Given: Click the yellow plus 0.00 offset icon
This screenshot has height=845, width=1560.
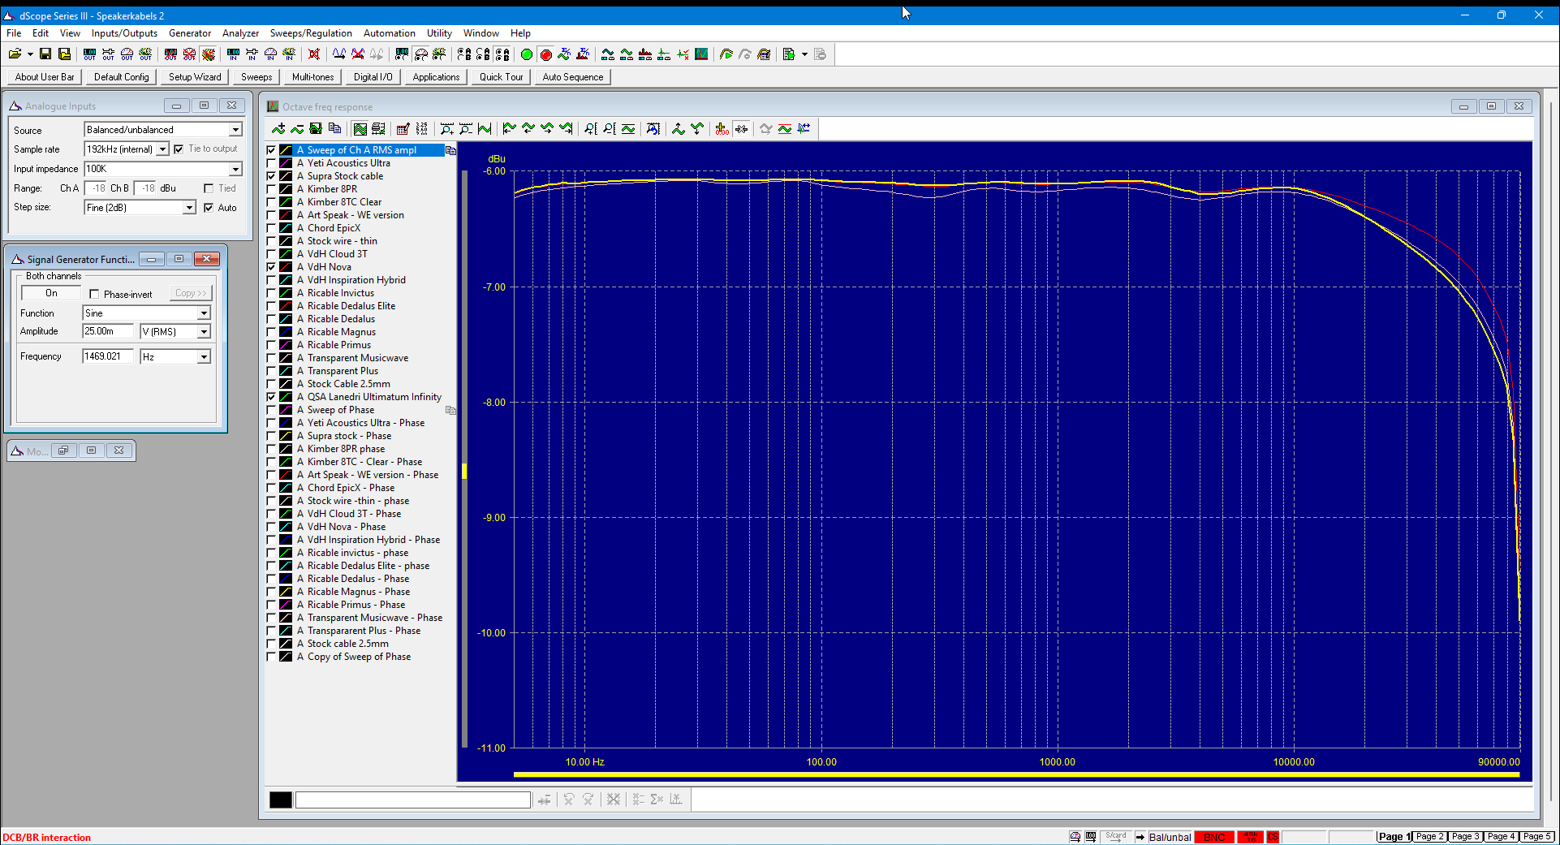Looking at the screenshot, I should pos(722,129).
